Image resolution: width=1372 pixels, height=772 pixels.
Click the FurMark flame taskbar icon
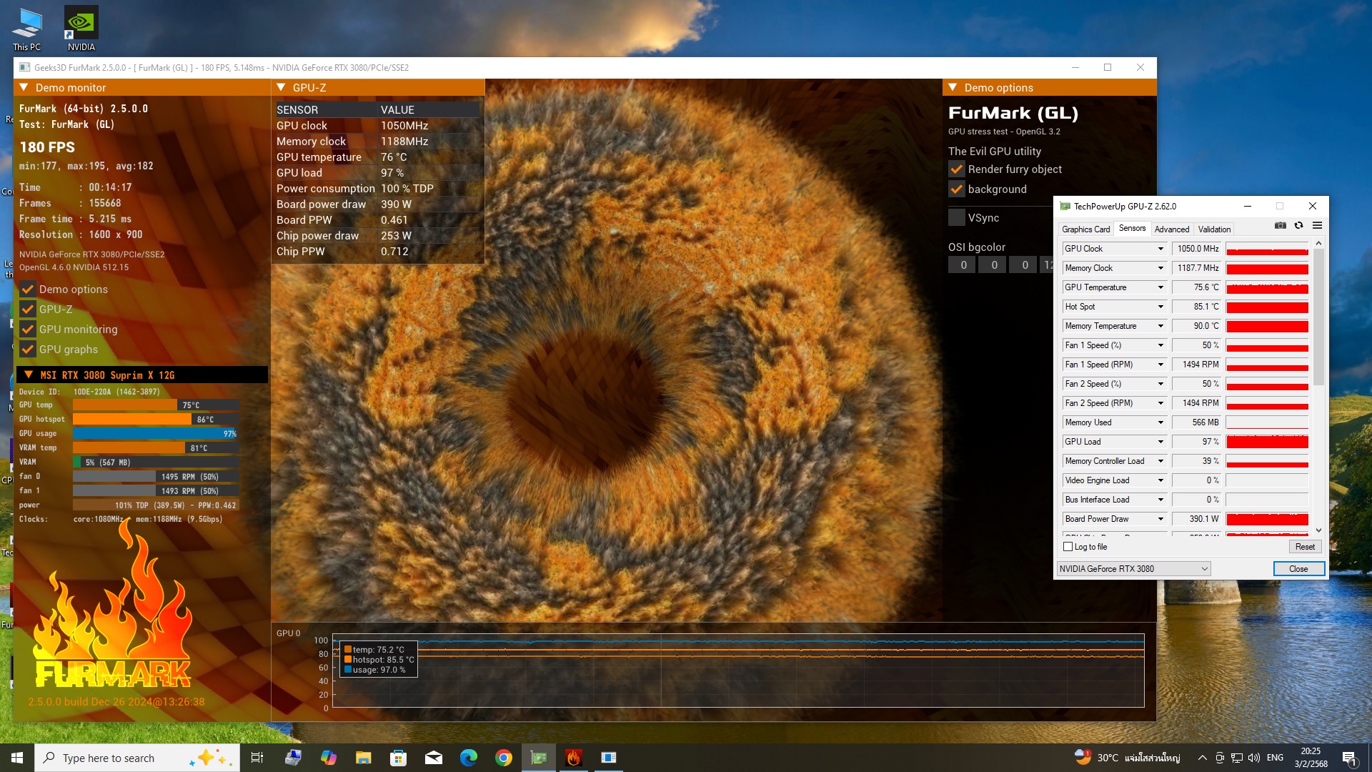coord(573,758)
